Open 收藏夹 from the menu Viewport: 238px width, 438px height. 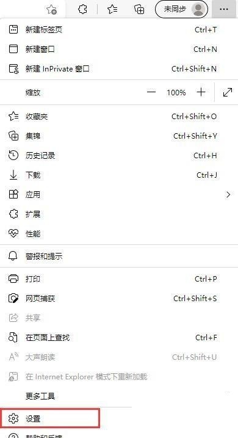119,116
